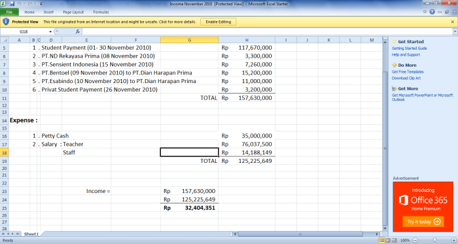Open the Help and Support link

pos(406,55)
